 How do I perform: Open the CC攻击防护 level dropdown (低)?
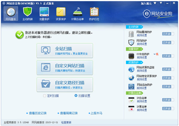point(156,54)
